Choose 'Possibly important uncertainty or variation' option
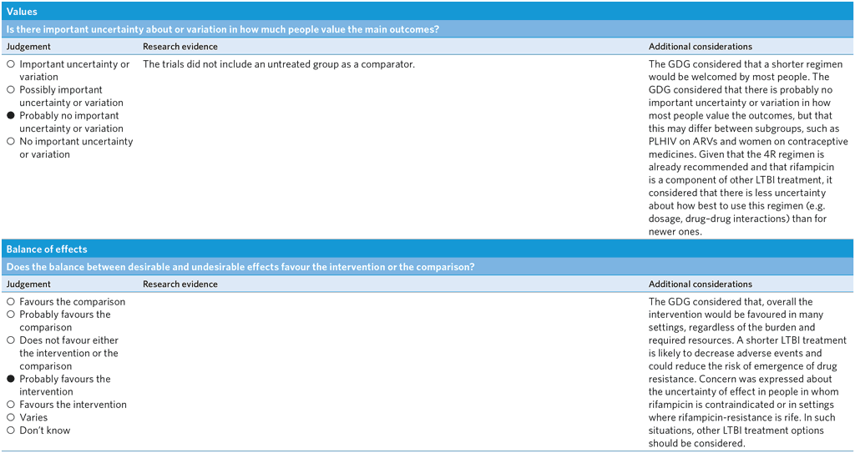This screenshot has height=453, width=855. click(11, 90)
